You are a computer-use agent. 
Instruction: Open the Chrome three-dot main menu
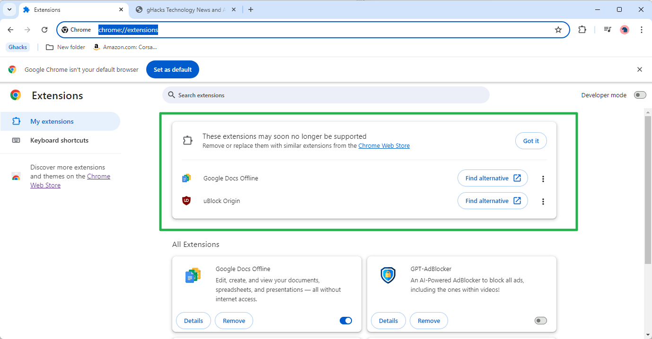coord(642,30)
